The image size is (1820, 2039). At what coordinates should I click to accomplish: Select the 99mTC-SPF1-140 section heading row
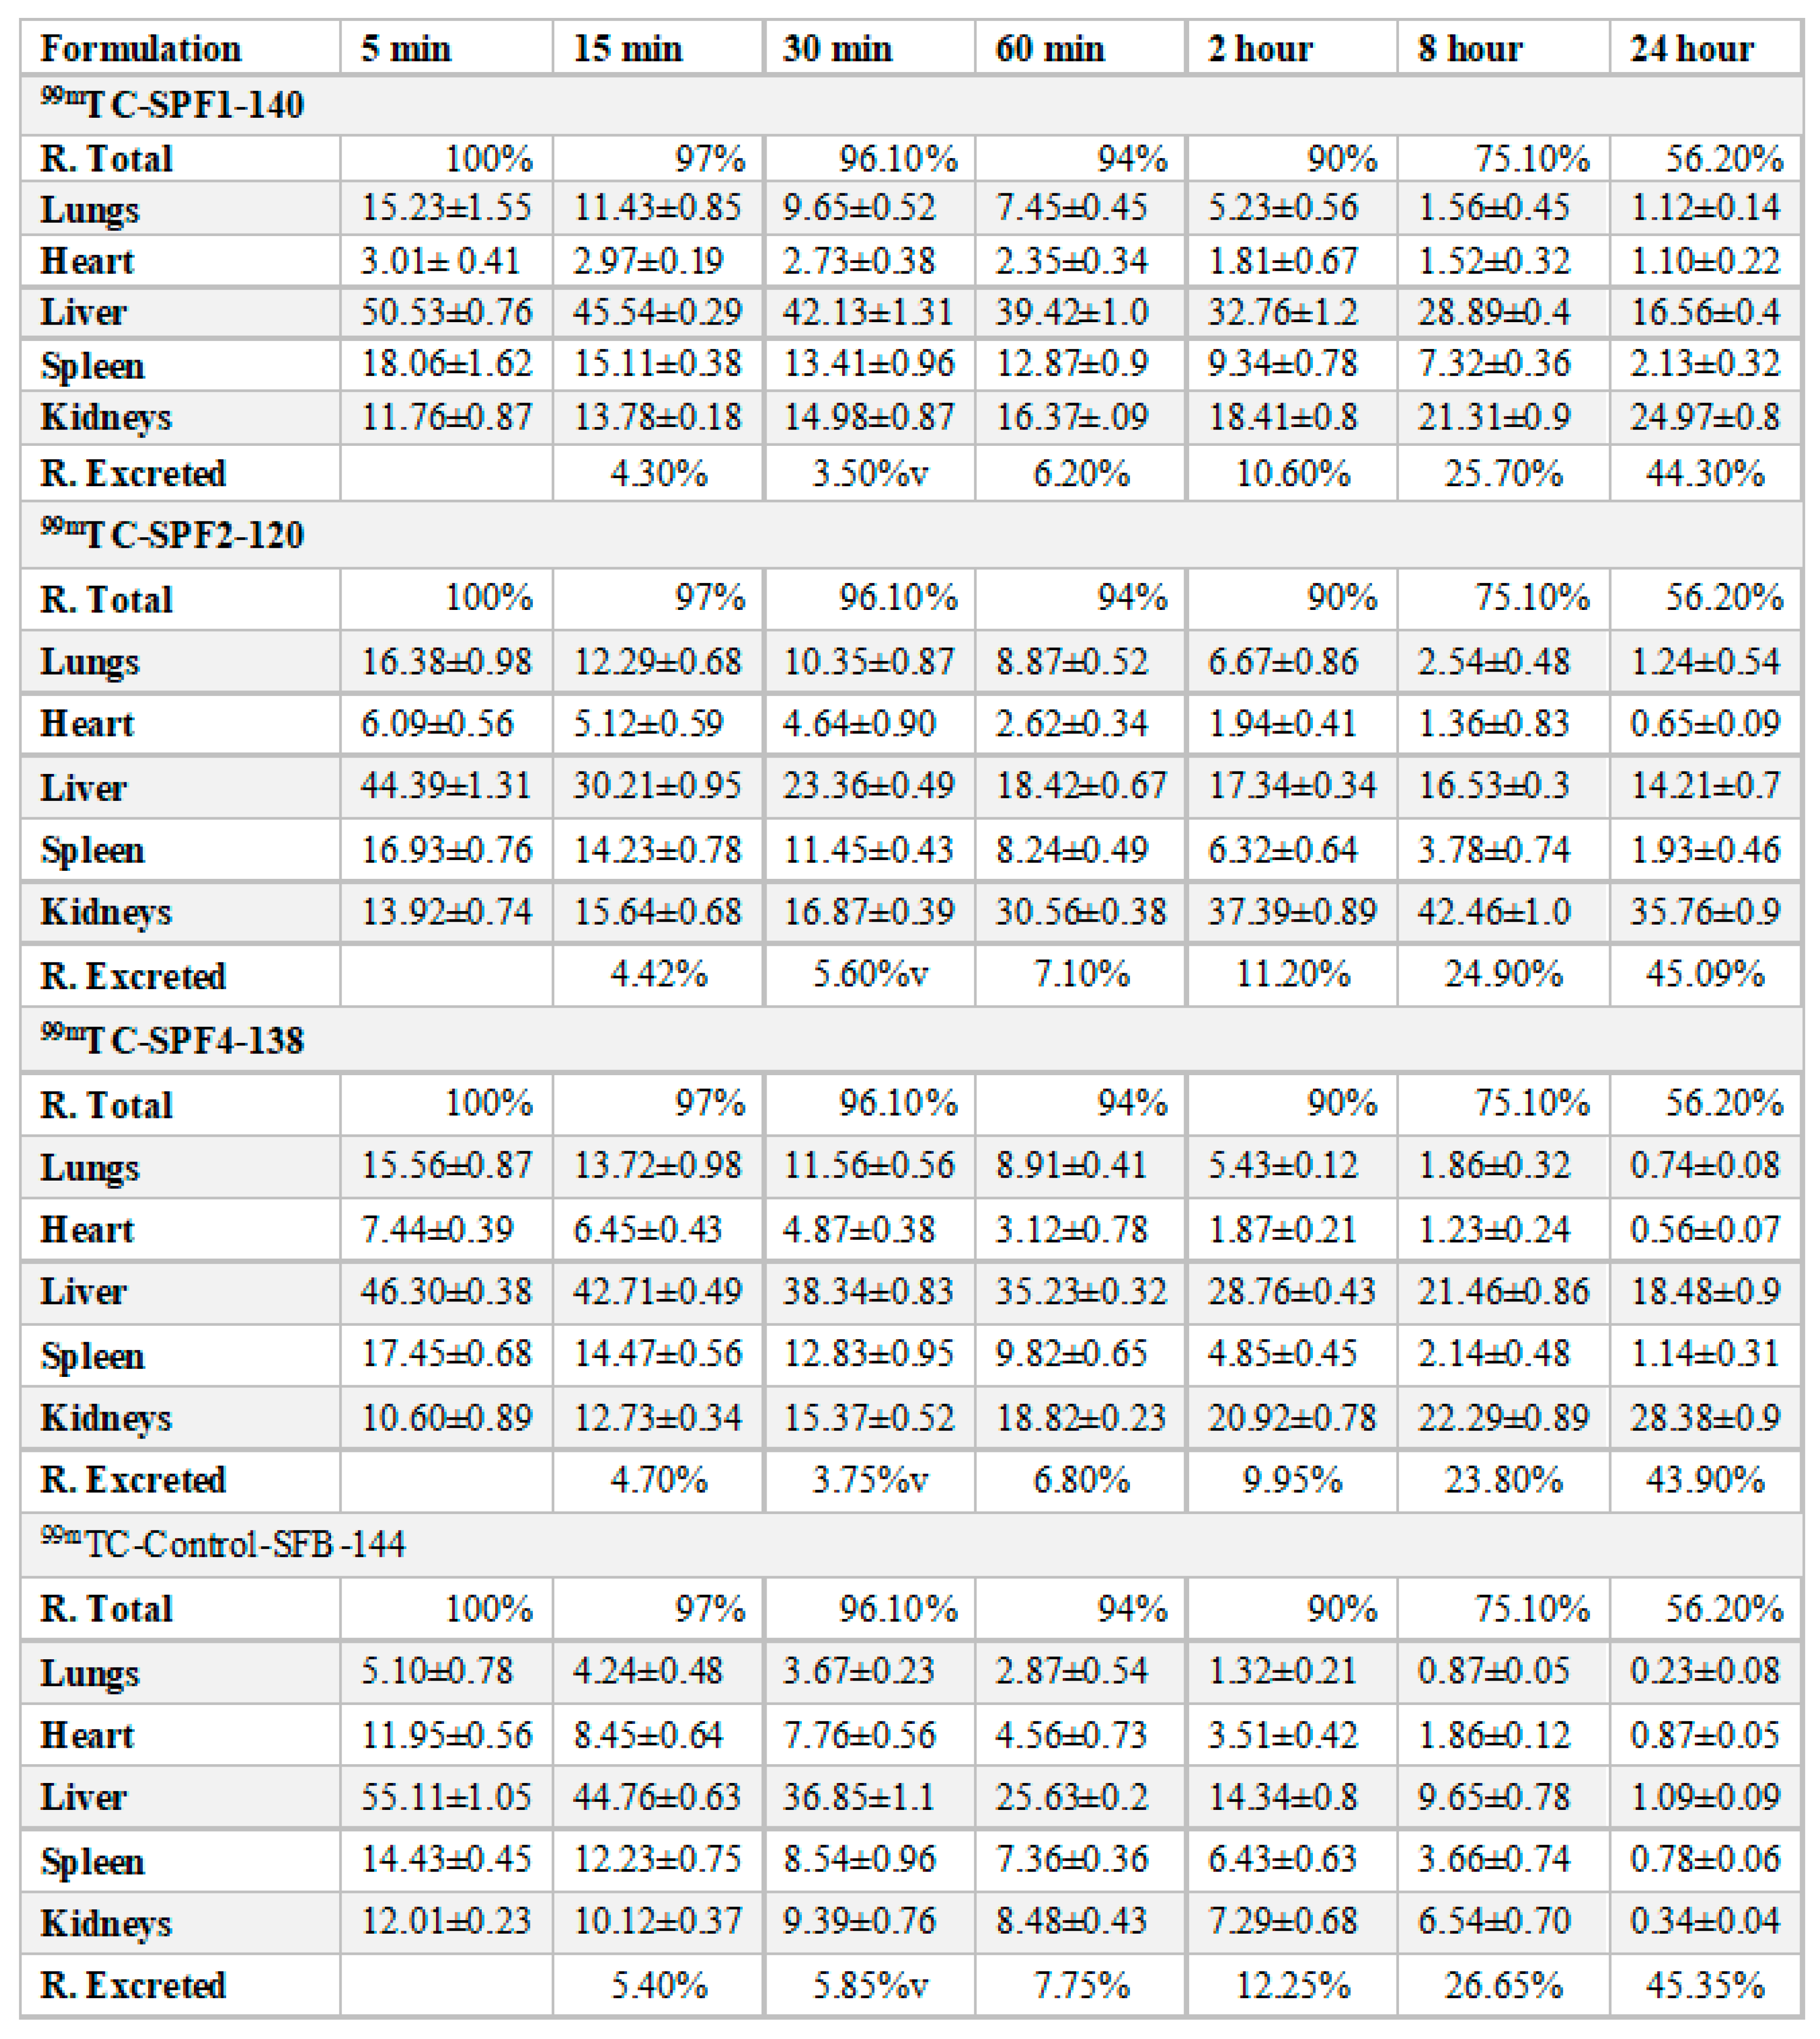point(172,104)
